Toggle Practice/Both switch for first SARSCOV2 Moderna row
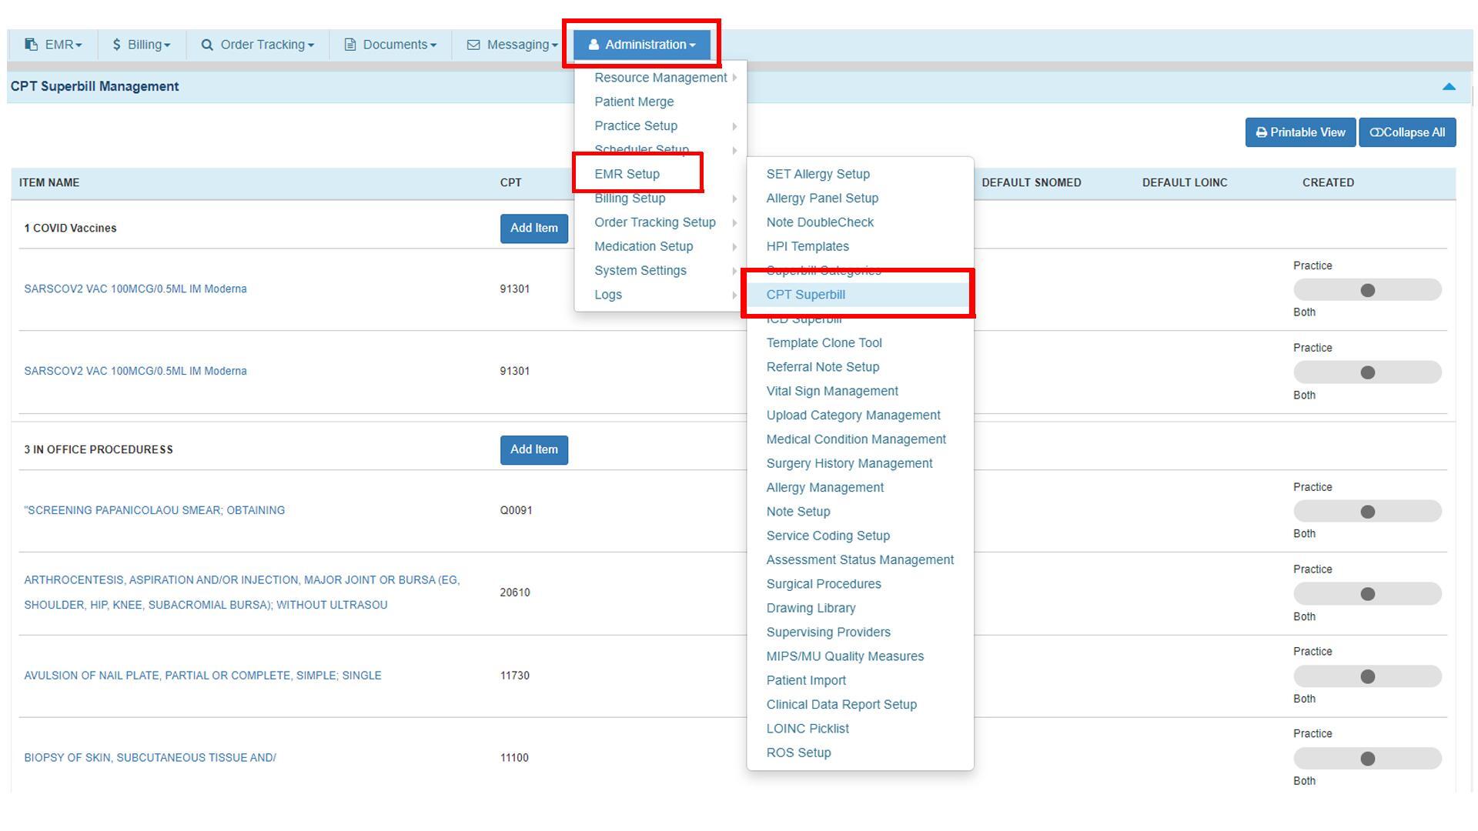The width and height of the screenshot is (1478, 831). point(1367,290)
